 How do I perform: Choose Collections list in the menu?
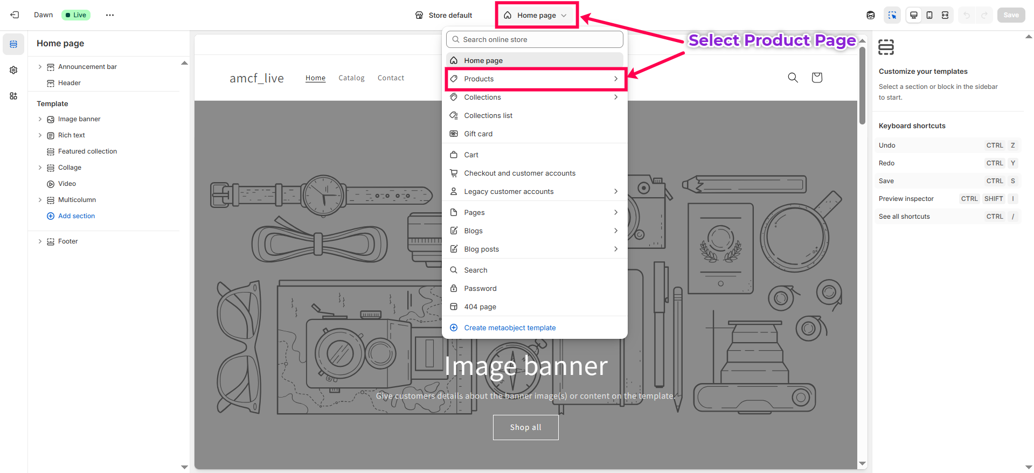coord(488,115)
